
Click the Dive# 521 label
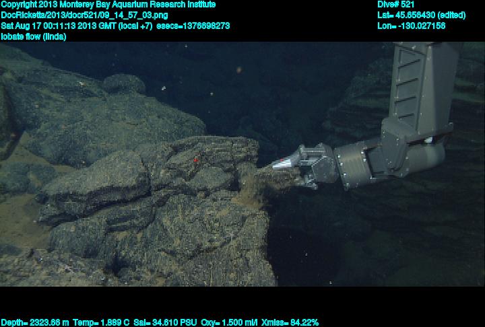pyautogui.click(x=396, y=5)
